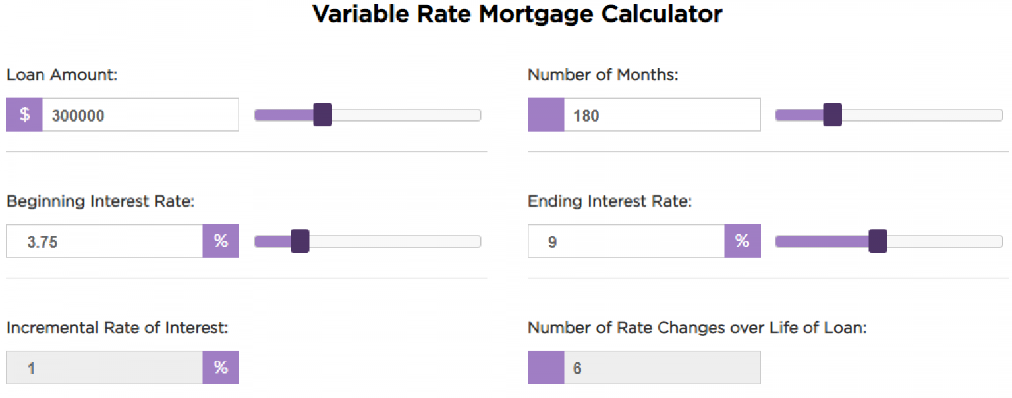Viewport: 1012px width, 398px height.
Task: Click the dollar sign icon beside Loan Amount
Action: (x=24, y=114)
